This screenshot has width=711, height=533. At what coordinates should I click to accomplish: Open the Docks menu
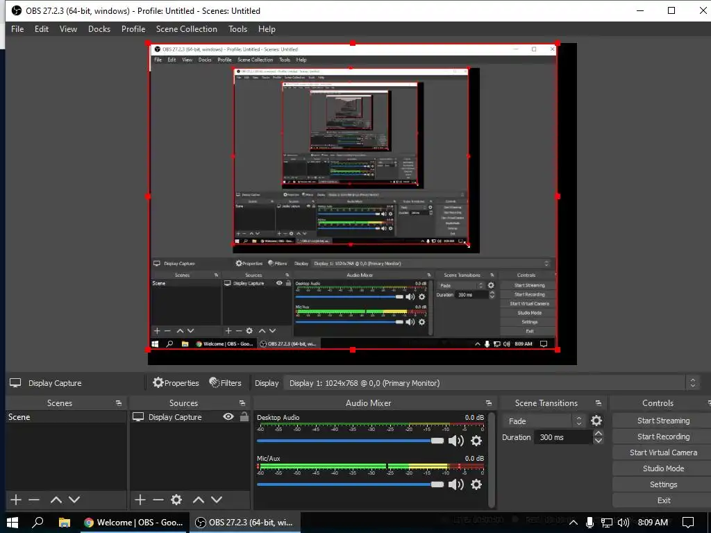(x=99, y=29)
